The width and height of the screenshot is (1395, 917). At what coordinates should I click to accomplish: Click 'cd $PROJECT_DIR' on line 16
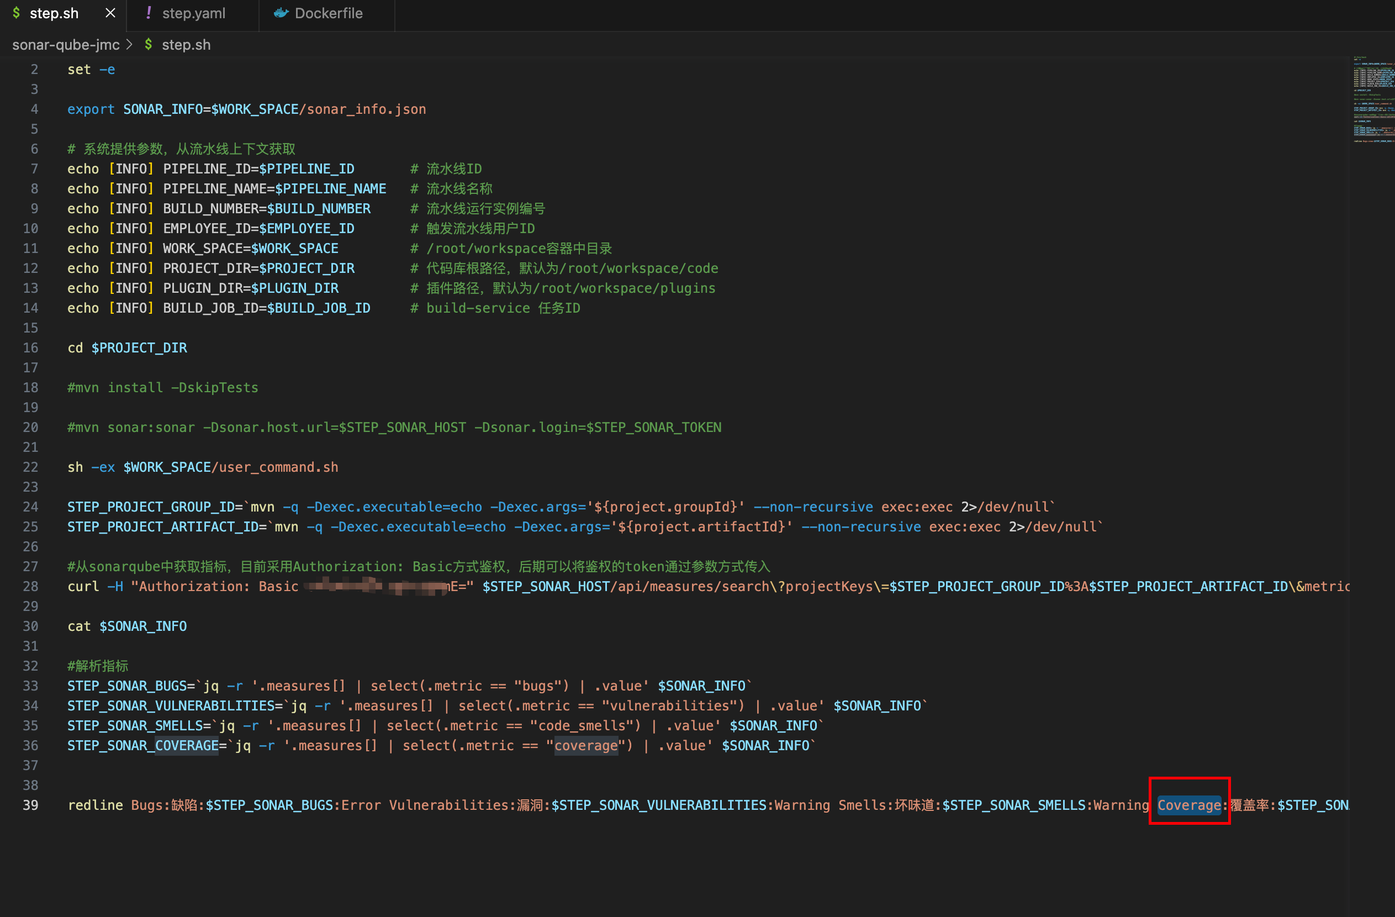click(x=127, y=348)
